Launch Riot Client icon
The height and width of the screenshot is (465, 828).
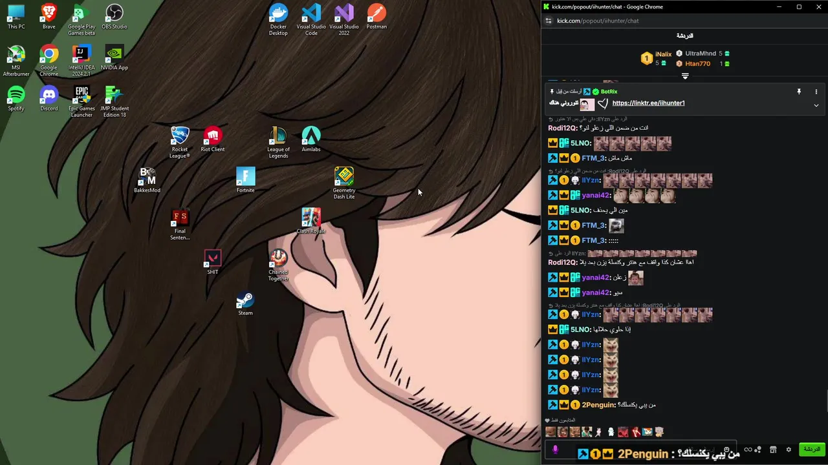pos(213,139)
